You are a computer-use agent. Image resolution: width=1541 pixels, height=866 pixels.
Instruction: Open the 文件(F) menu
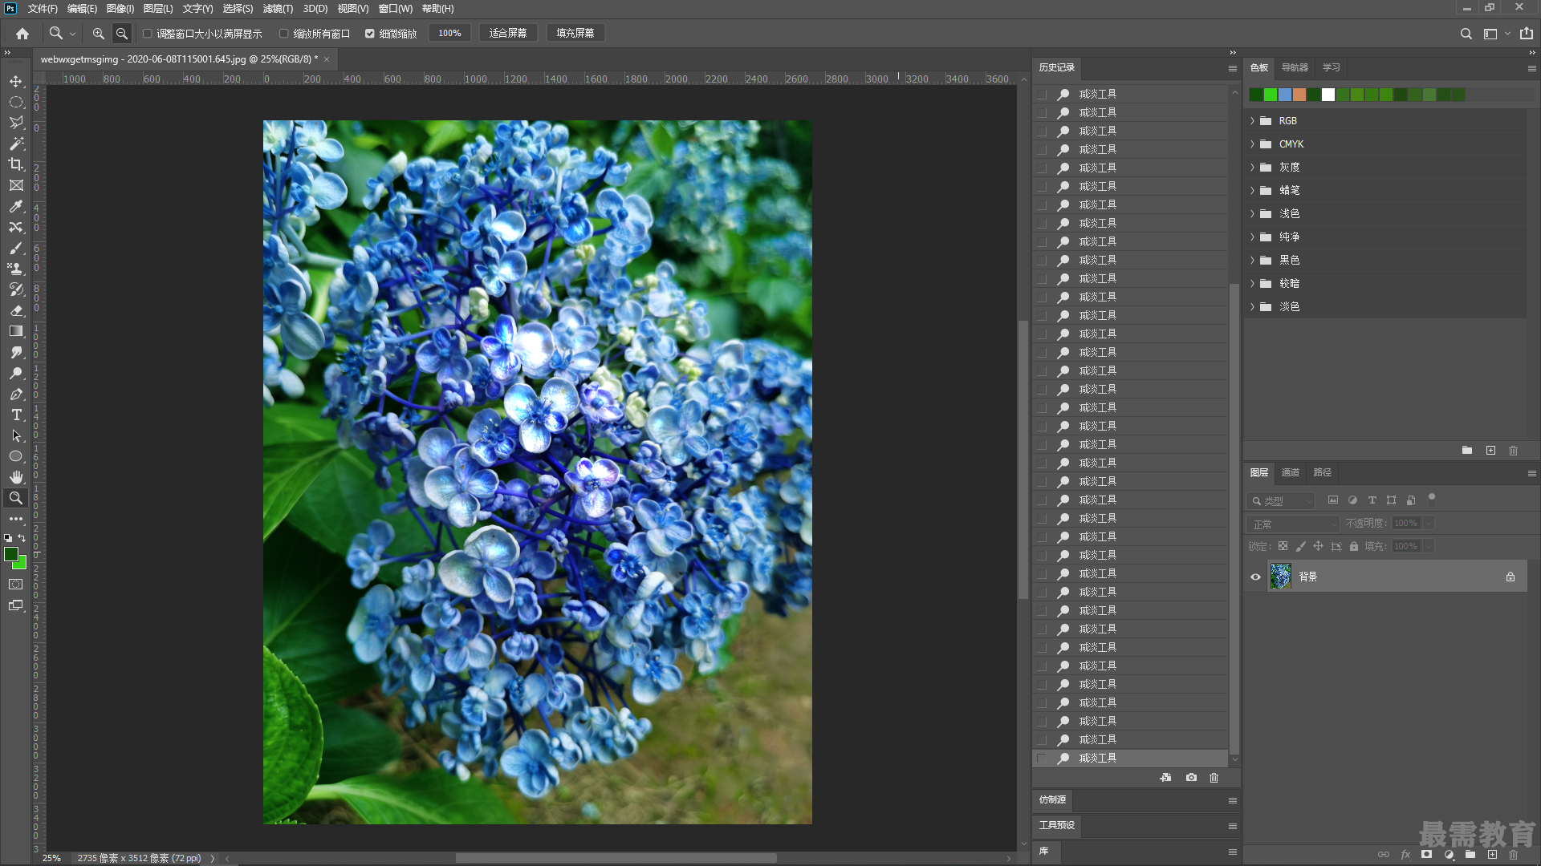[43, 9]
